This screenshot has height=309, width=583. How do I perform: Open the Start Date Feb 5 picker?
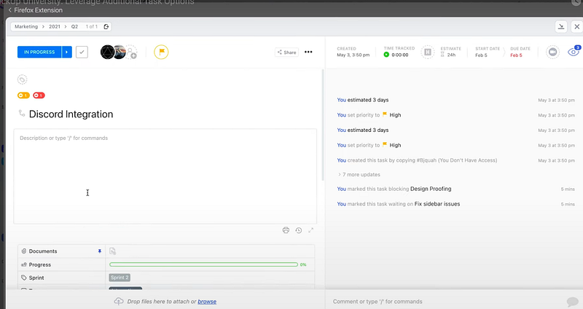[481, 55]
